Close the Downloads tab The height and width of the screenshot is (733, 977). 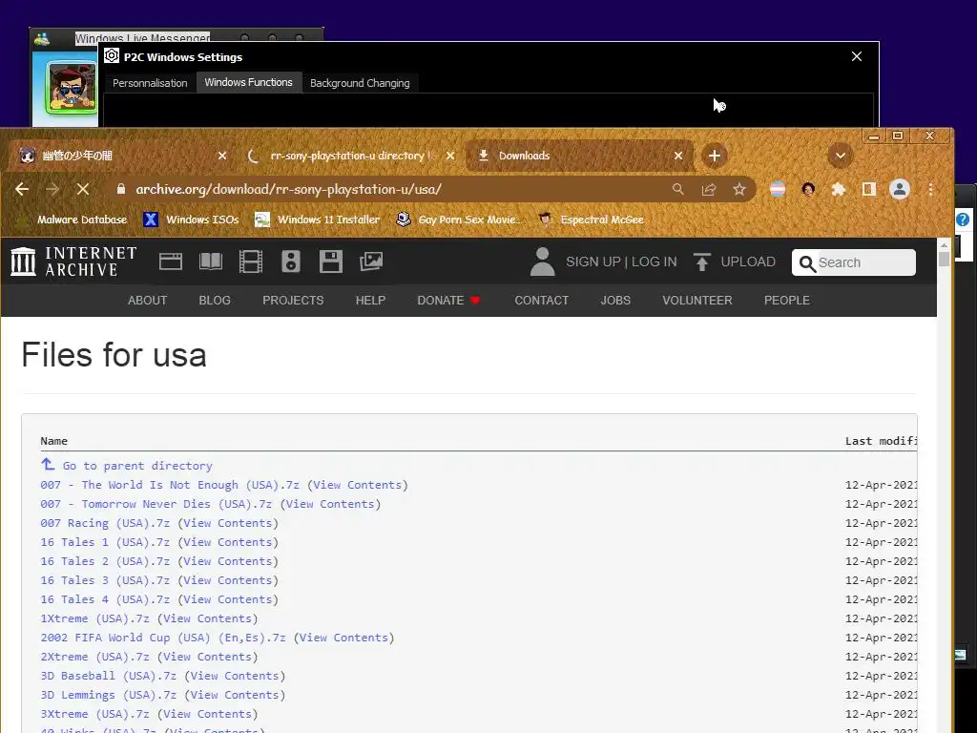point(678,156)
